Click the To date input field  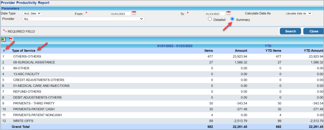[215, 14]
